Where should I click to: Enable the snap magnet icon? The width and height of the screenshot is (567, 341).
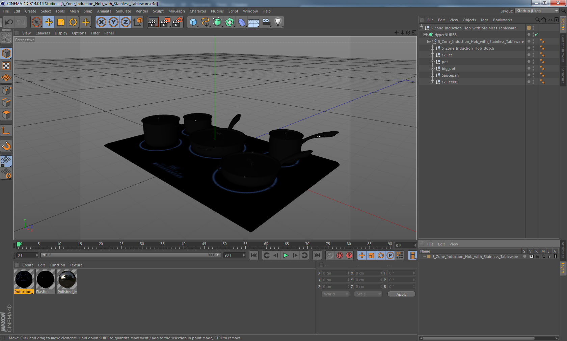pos(6,146)
